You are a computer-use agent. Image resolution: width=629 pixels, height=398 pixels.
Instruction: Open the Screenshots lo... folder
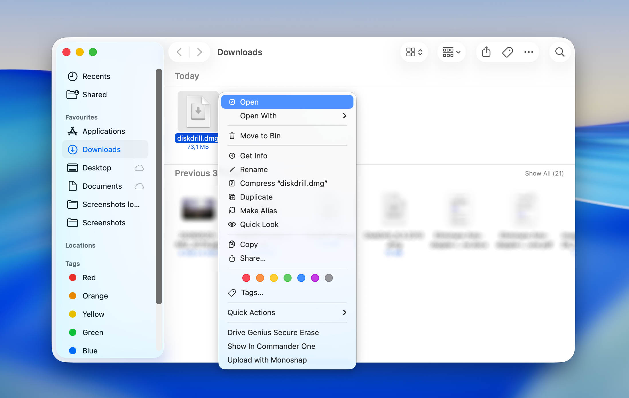[x=105, y=204]
